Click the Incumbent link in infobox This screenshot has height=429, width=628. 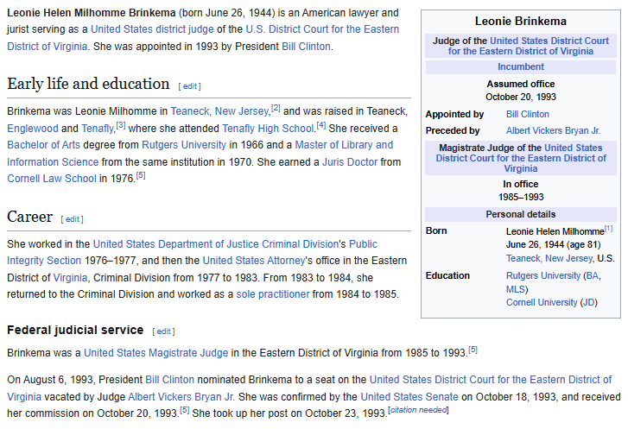pos(520,66)
